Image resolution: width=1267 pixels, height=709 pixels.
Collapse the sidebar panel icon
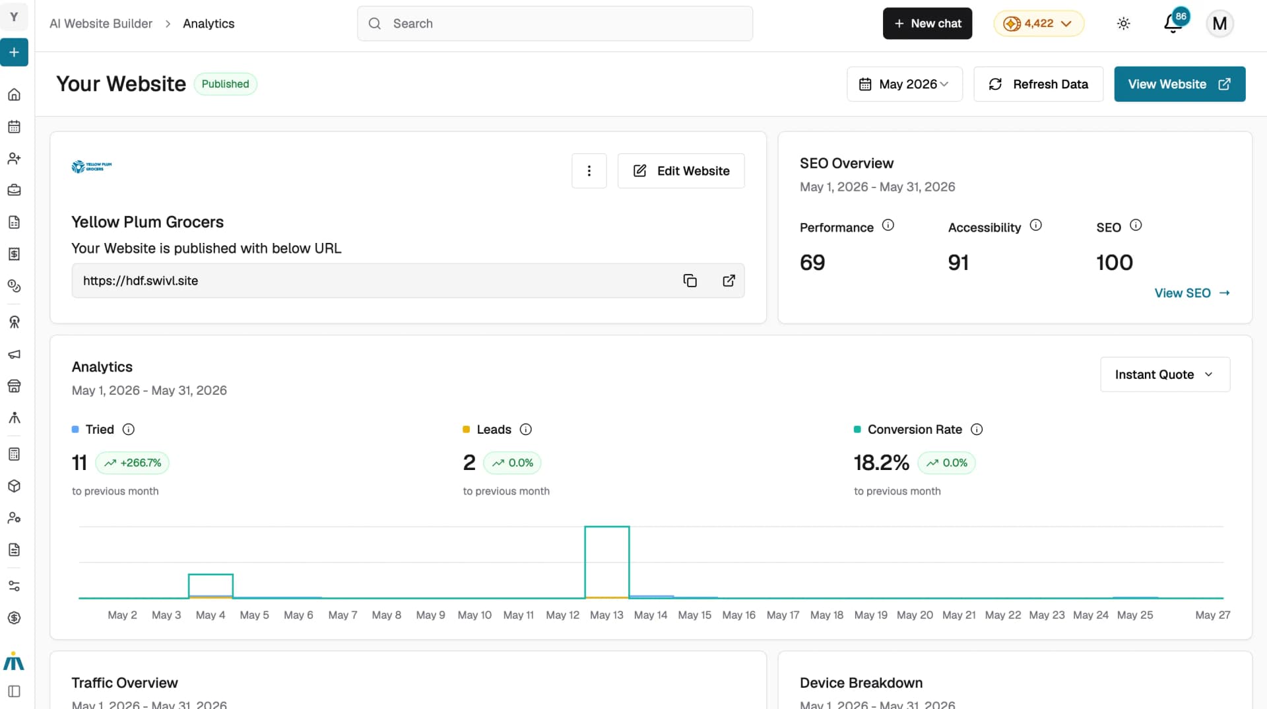pyautogui.click(x=14, y=691)
